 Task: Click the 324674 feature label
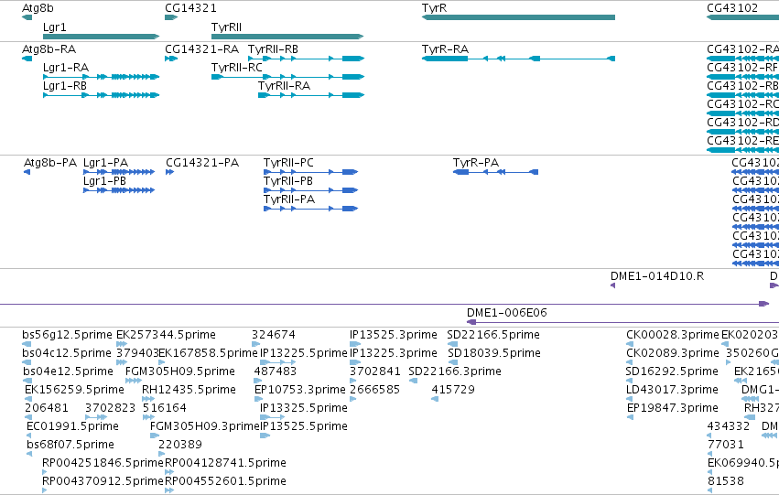tap(274, 335)
